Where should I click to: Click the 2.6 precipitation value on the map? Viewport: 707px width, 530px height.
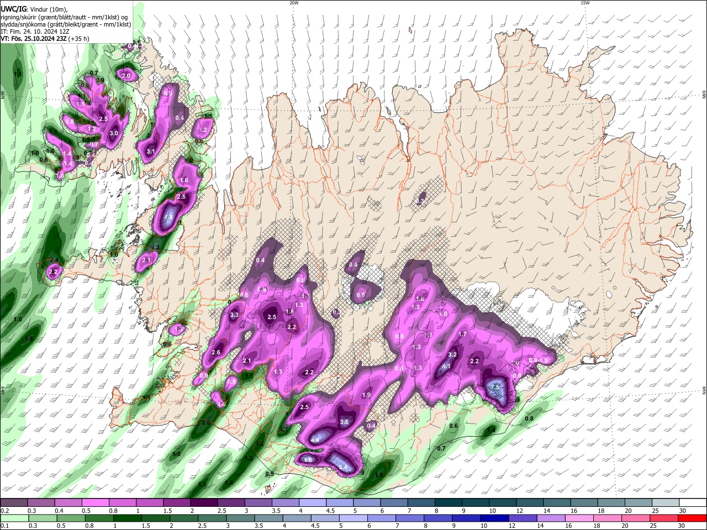pyautogui.click(x=216, y=352)
